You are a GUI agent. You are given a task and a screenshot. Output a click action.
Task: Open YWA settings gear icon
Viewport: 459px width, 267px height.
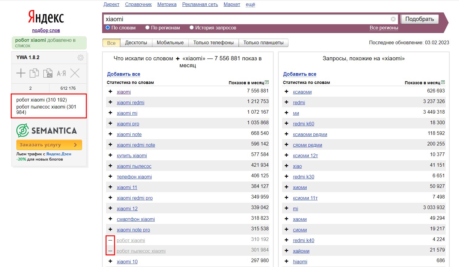[x=81, y=58]
